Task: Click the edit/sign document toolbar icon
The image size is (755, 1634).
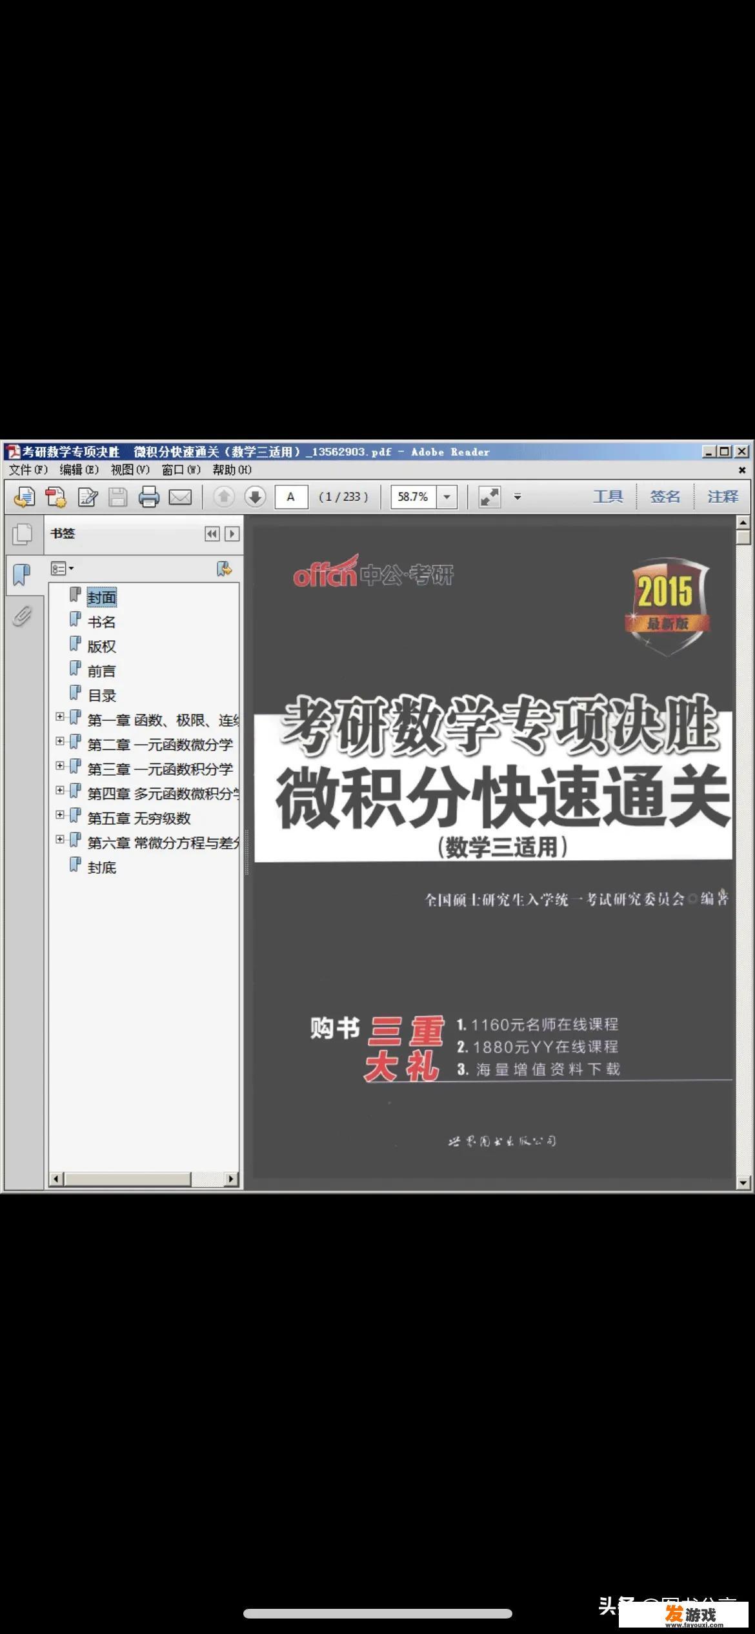Action: [87, 496]
